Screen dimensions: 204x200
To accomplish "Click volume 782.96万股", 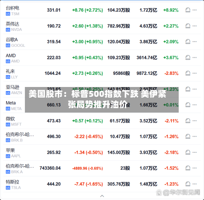I will tap(119, 26).
